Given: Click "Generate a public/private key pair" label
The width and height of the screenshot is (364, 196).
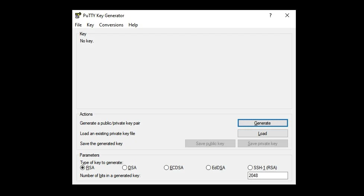Looking at the screenshot, I should pyautogui.click(x=110, y=123).
